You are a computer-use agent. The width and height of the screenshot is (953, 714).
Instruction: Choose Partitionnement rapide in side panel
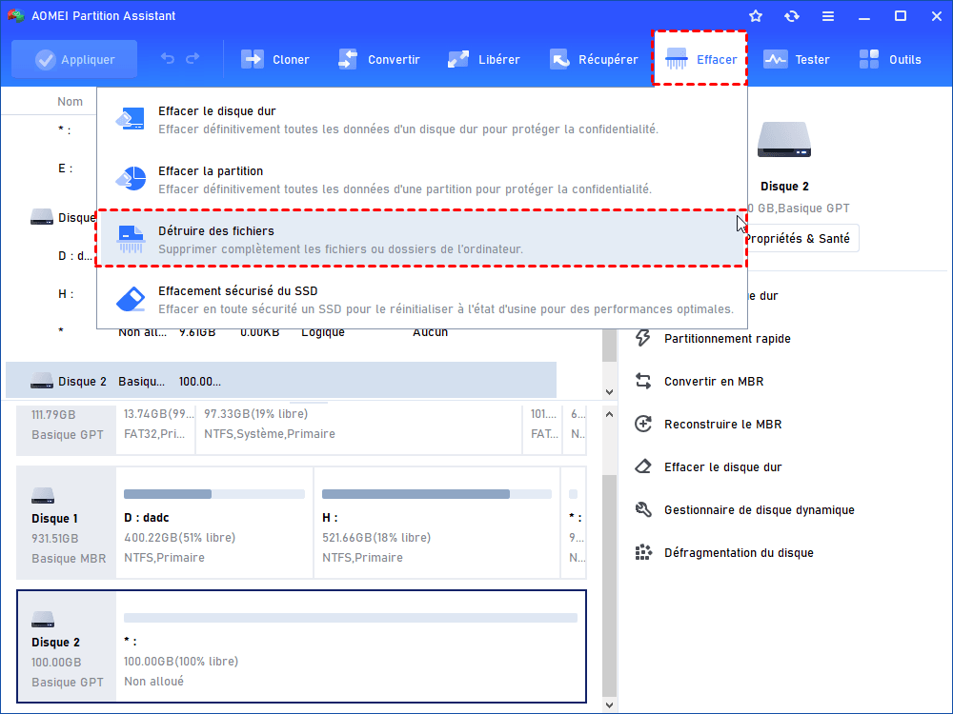(x=727, y=338)
